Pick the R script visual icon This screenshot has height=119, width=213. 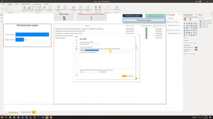coord(192,33)
